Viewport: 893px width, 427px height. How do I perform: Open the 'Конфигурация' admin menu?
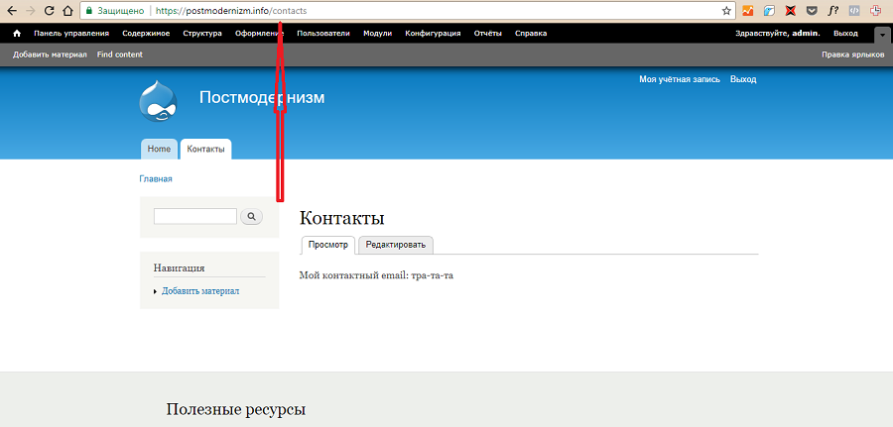pyautogui.click(x=433, y=34)
